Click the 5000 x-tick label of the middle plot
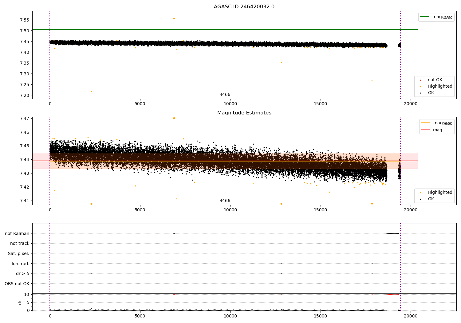This screenshot has height=323, width=461. coord(140,210)
